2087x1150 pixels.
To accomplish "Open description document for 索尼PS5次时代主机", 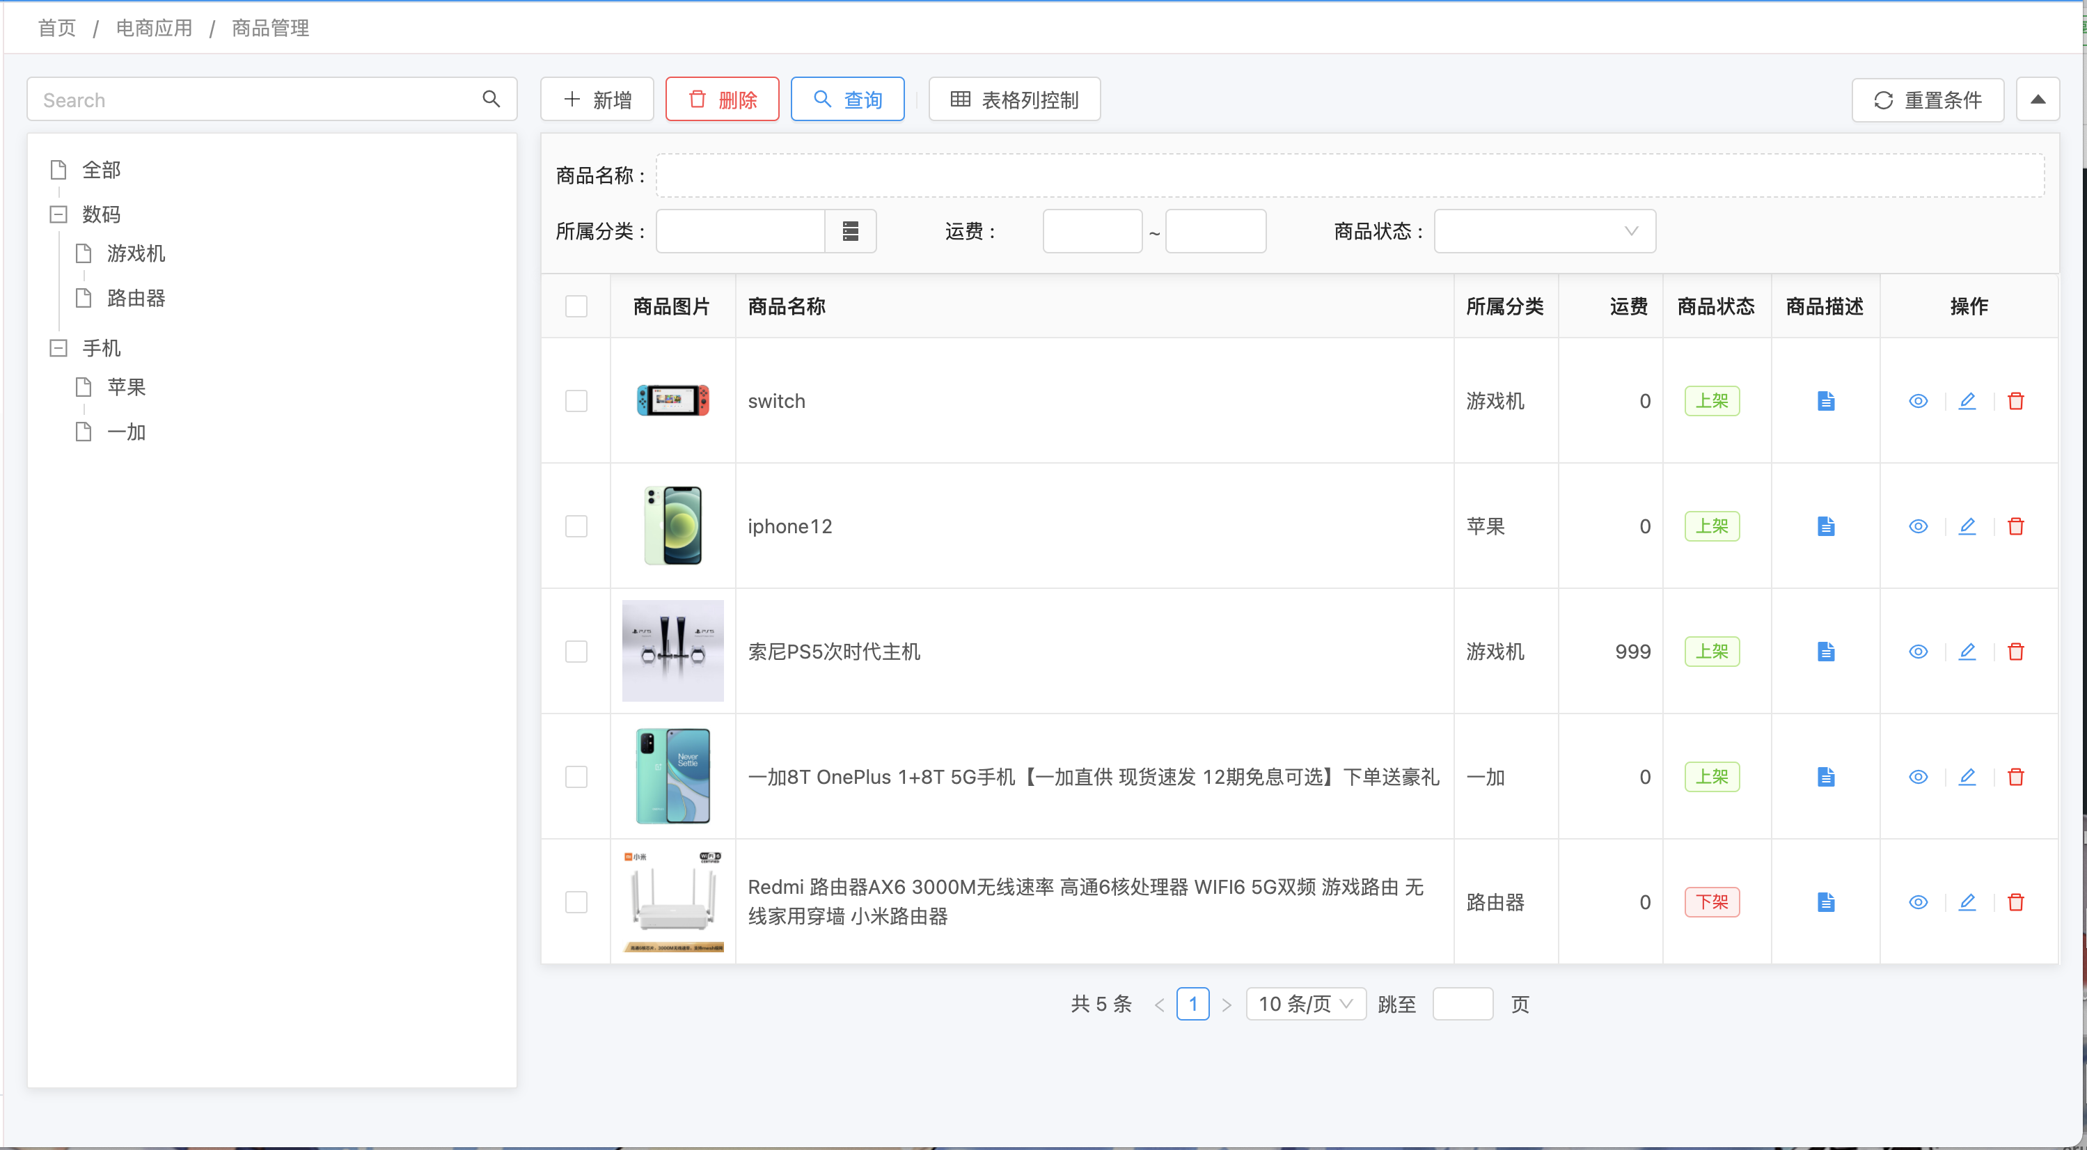I will coord(1825,652).
